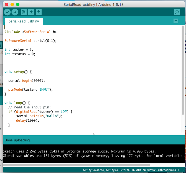Place cursor on "int tstatus = 0;" line
The height and width of the screenshot is (173, 186).
[20, 54]
